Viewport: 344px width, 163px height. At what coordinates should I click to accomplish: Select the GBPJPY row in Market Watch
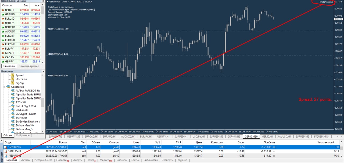click(x=21, y=61)
